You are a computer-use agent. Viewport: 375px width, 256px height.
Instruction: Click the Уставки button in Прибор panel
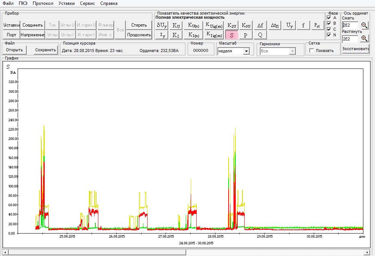pyautogui.click(x=12, y=25)
